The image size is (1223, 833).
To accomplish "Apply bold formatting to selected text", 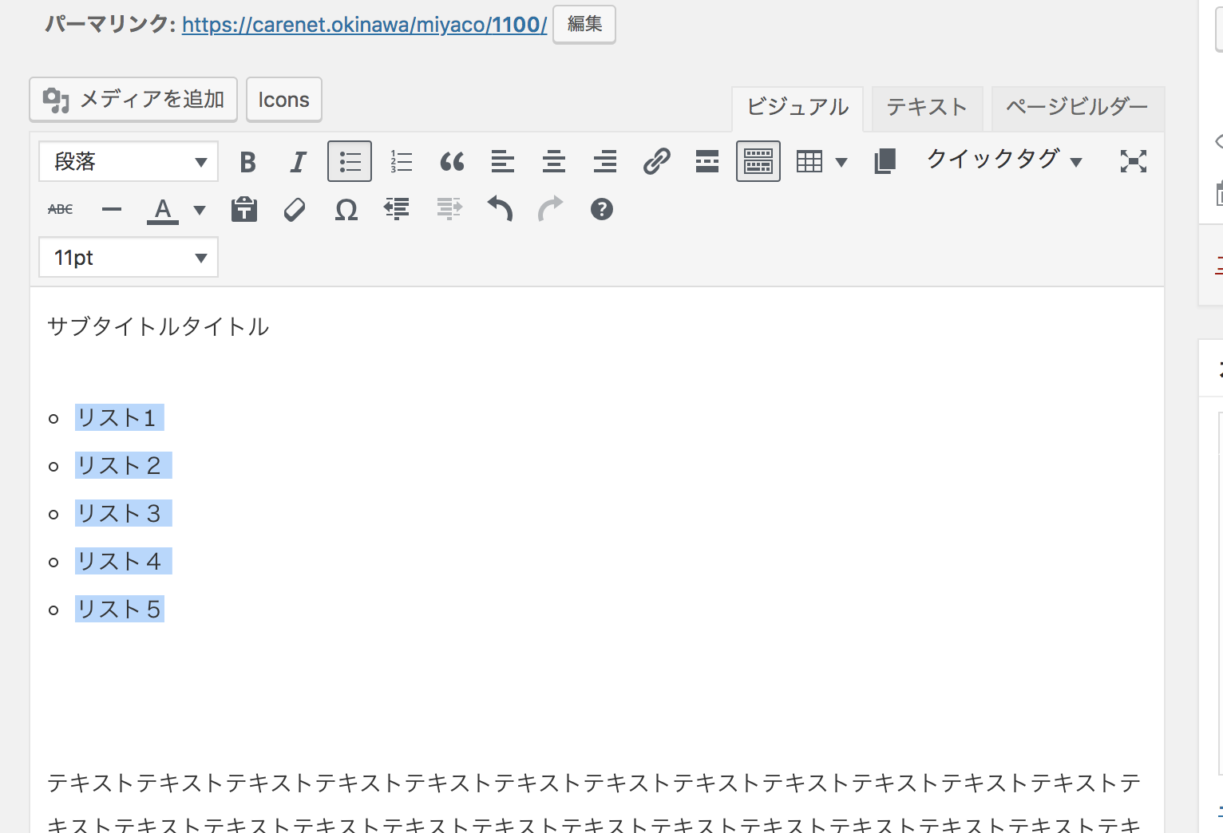I will click(247, 162).
